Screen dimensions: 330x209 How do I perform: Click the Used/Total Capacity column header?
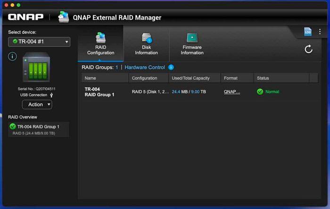click(195, 78)
